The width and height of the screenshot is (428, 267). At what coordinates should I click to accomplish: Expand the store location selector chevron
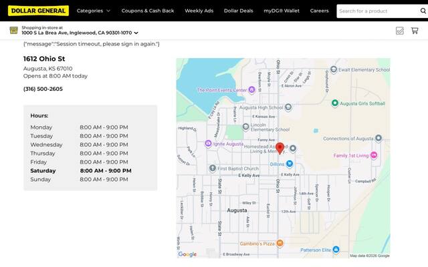136,33
